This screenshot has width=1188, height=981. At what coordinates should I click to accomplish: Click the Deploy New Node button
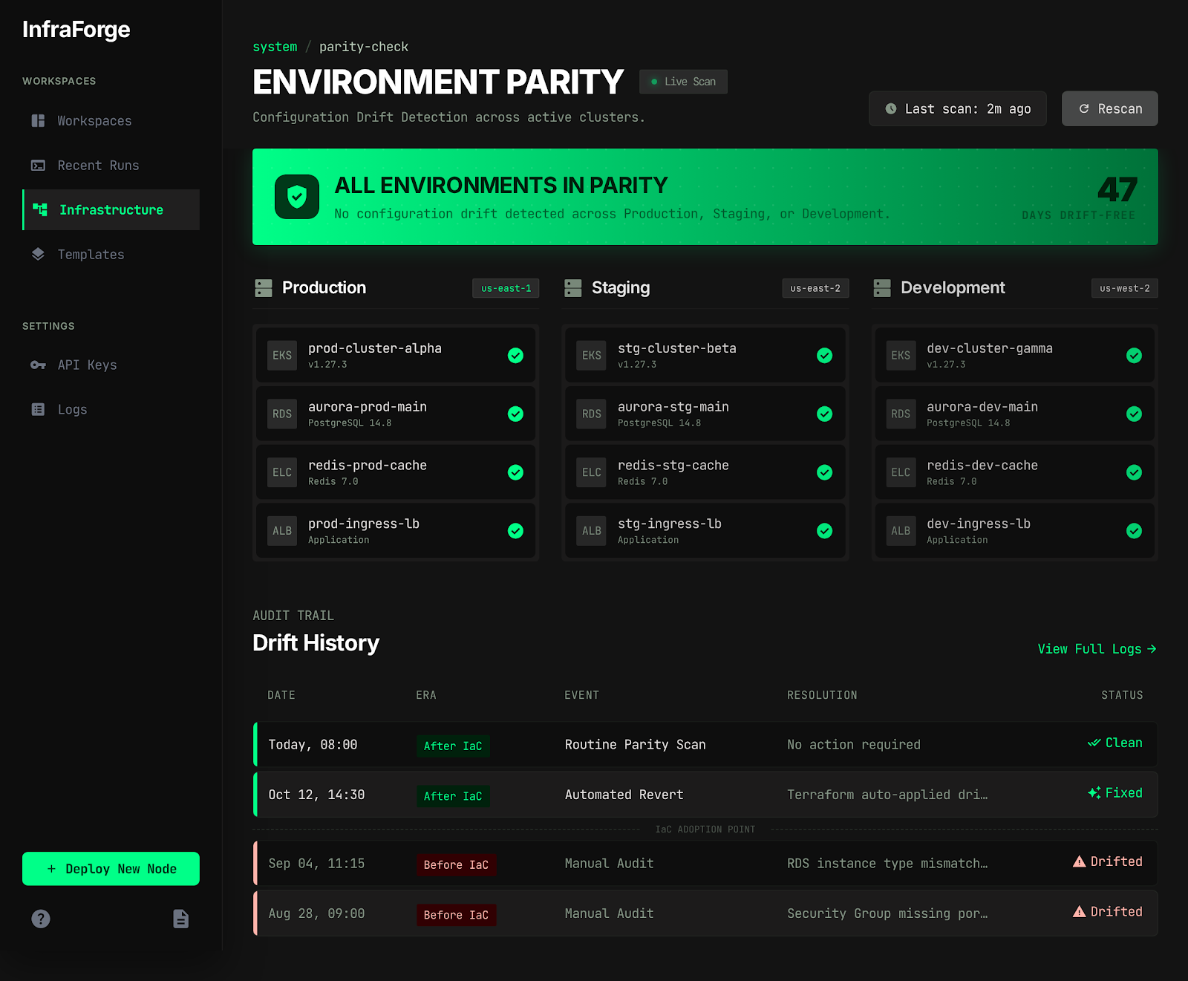[x=111, y=869]
